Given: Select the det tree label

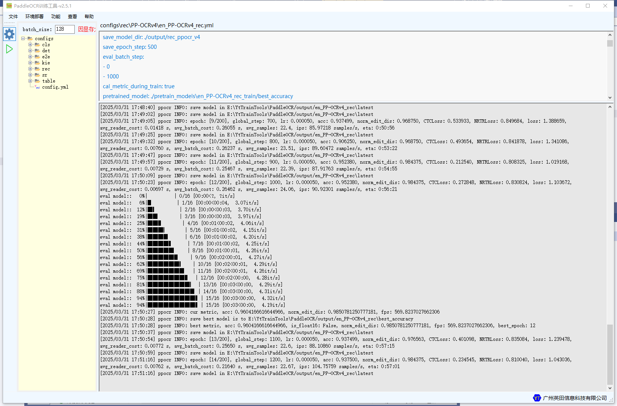Looking at the screenshot, I should coord(46,51).
